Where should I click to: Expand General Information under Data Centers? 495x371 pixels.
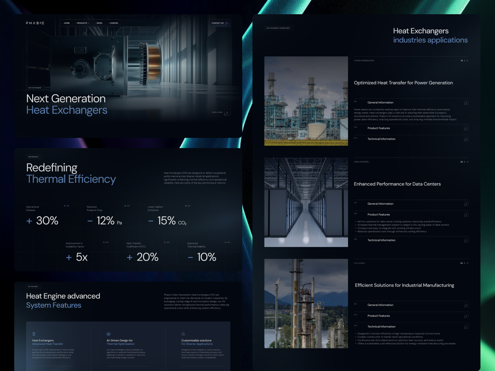pyautogui.click(x=466, y=204)
